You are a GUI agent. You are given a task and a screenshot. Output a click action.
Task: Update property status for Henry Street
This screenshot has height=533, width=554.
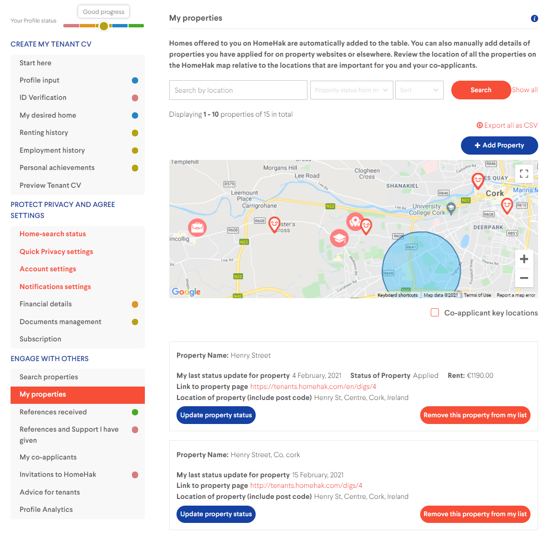coord(216,415)
